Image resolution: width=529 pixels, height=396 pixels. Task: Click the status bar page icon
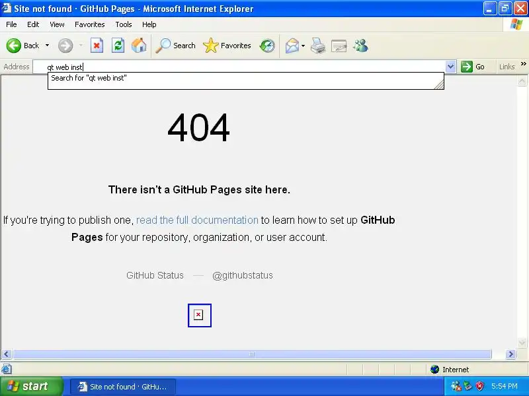click(x=7, y=369)
